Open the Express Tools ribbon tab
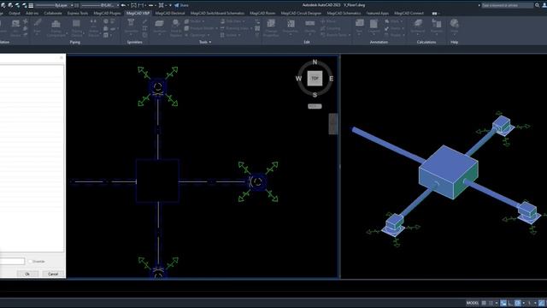Screen dimensions: 547x308 (78, 14)
